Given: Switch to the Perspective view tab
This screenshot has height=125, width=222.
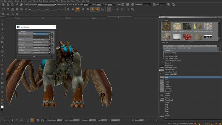Looking at the screenshot, I should coord(94,18).
